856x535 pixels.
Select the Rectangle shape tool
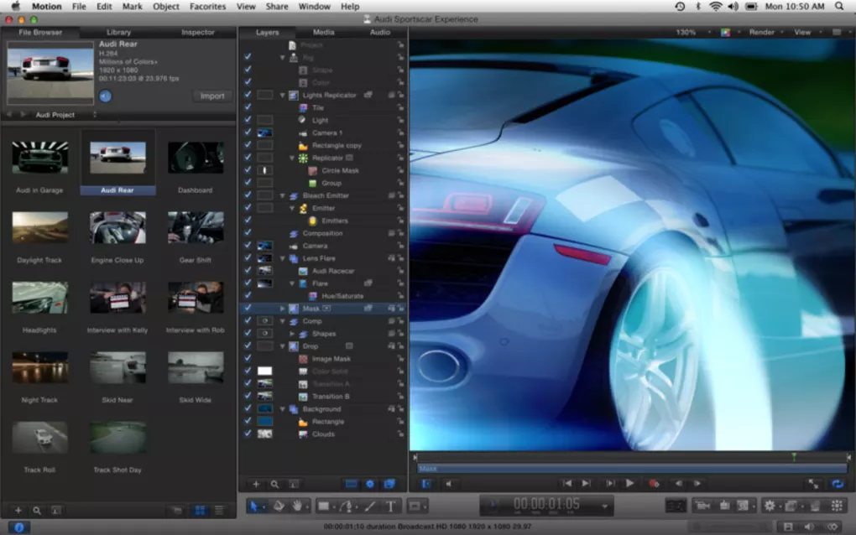coord(324,506)
